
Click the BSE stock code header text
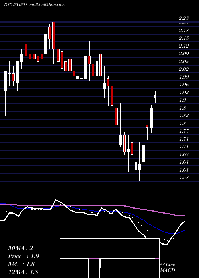pyautogui.click(x=16, y=5)
